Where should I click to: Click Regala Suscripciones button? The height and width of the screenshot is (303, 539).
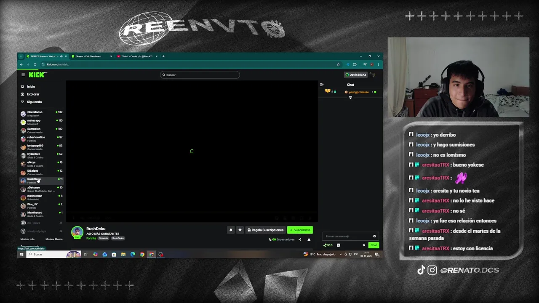click(265, 230)
